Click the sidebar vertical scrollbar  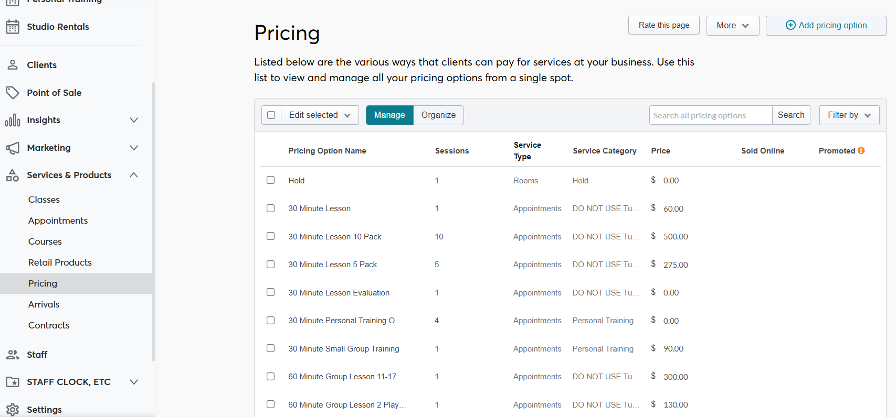(153, 220)
